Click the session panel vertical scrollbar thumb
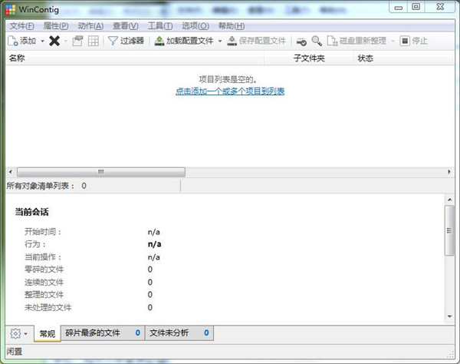This screenshot has width=460, height=364. 449,230
